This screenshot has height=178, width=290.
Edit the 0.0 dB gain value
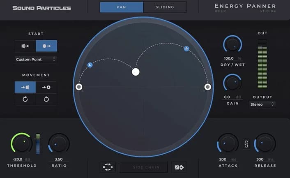227,97
